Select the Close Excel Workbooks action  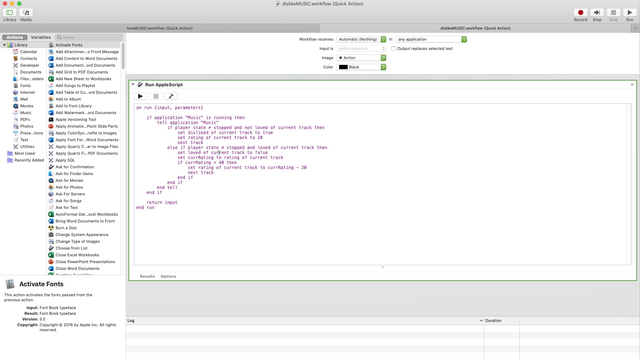(77, 255)
